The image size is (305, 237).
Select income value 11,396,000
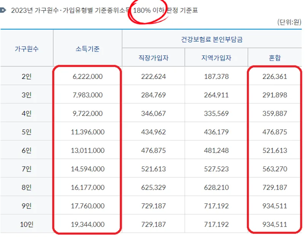87,132
